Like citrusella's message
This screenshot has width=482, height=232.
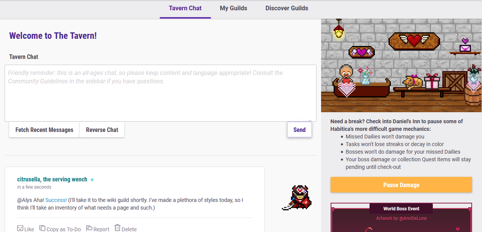(26, 229)
